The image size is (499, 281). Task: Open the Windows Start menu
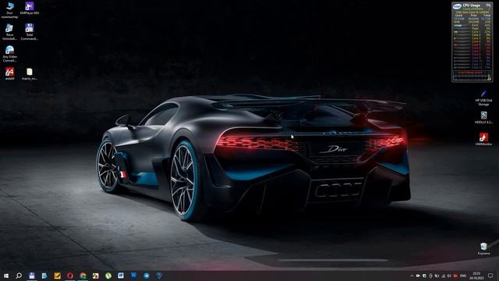(6, 276)
